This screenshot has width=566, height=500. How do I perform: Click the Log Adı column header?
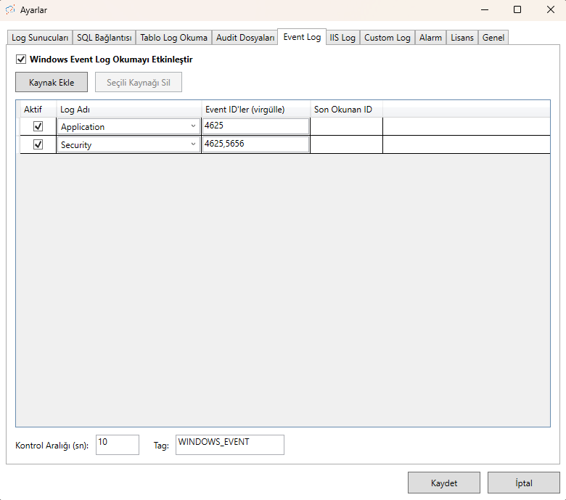[129, 110]
